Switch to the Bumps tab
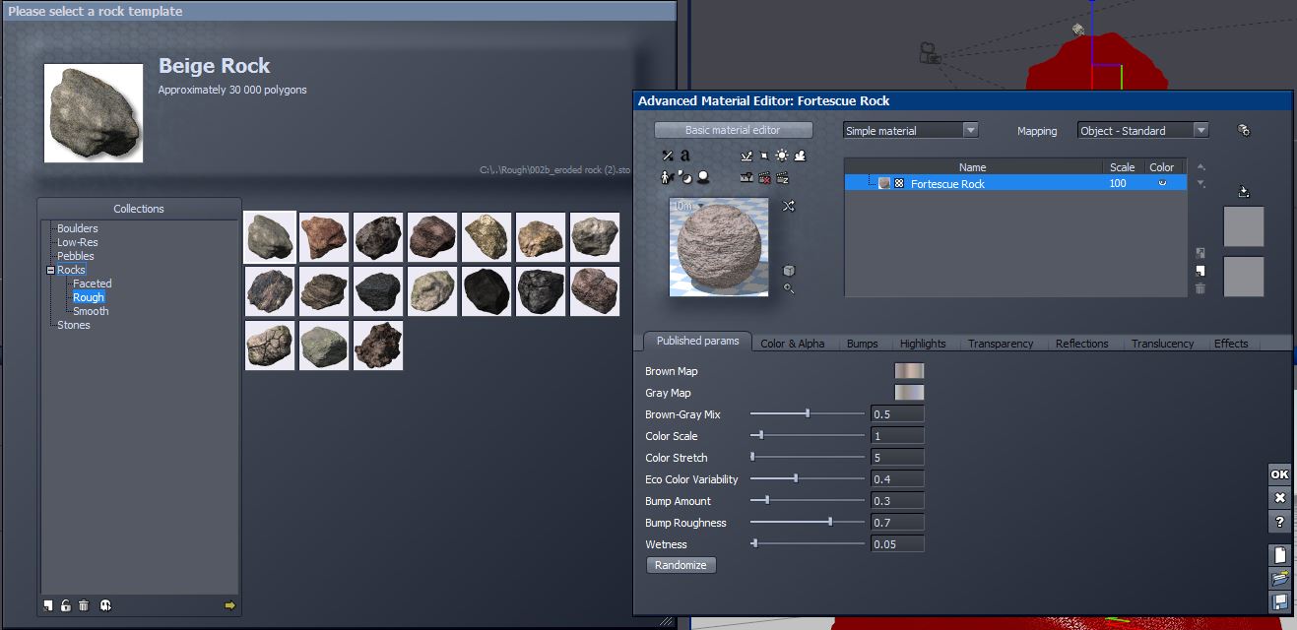The width and height of the screenshot is (1297, 630). [862, 344]
